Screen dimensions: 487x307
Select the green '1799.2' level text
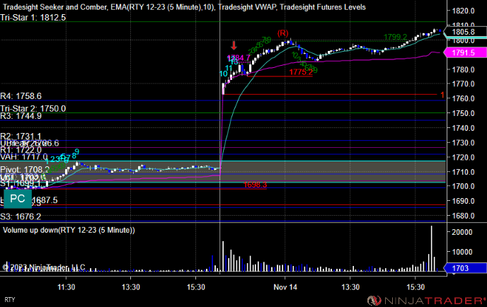(396, 37)
